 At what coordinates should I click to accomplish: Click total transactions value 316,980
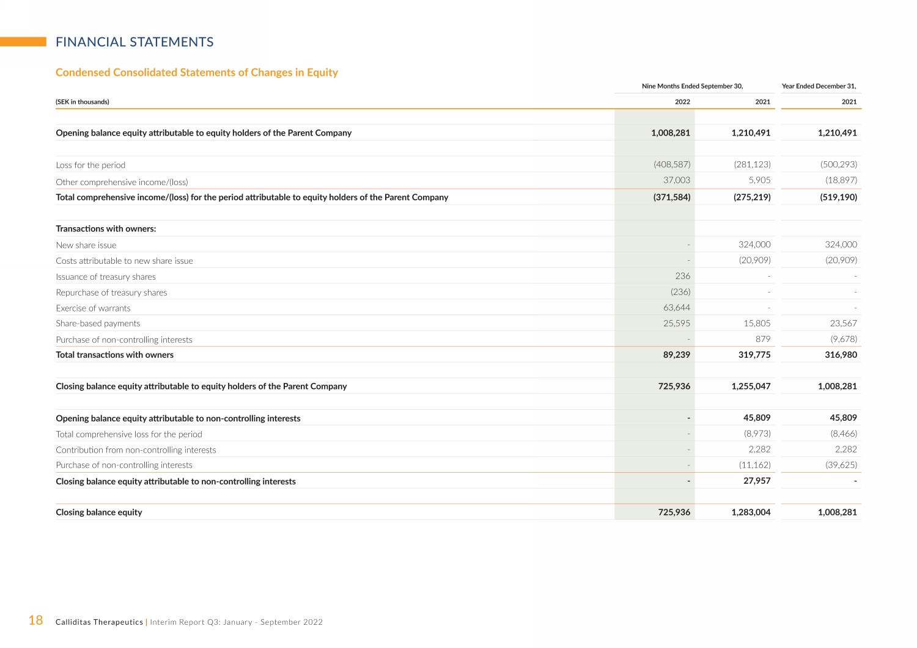tap(841, 355)
